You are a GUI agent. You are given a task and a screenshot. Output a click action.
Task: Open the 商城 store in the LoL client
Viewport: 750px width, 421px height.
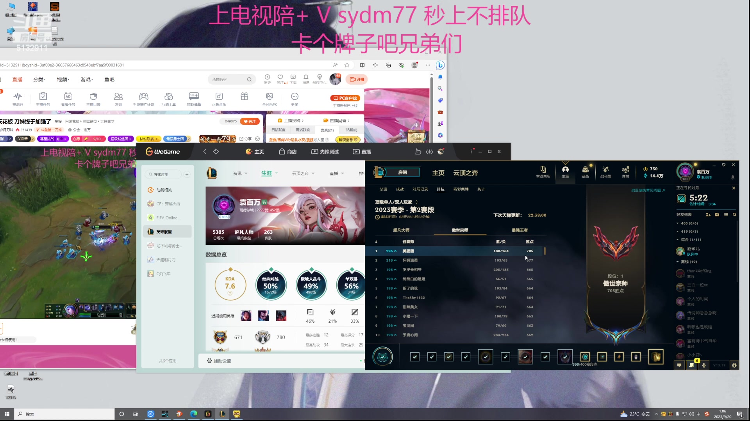[x=625, y=172]
